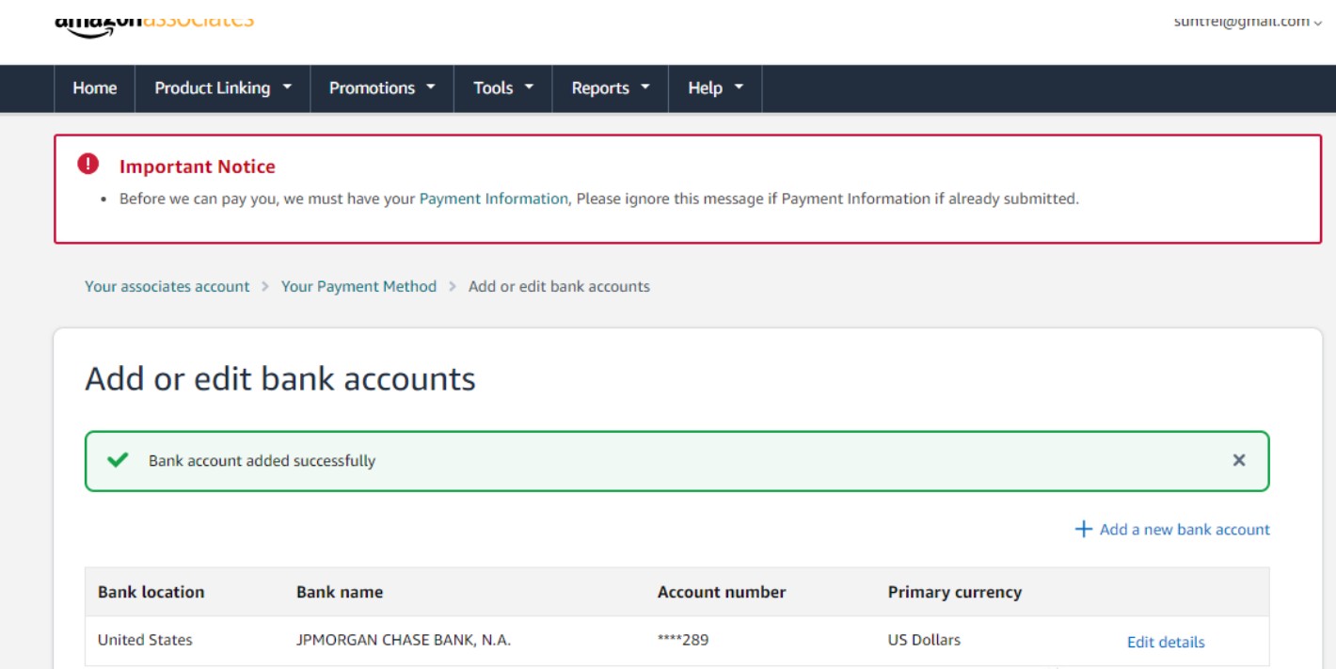This screenshot has height=669, width=1336.
Task: Open the Tools dropdown menu
Action: click(503, 88)
